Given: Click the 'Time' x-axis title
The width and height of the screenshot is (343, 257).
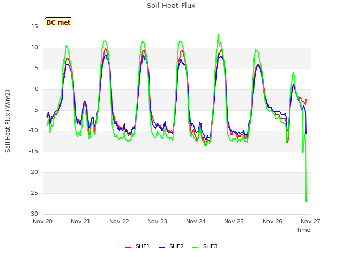Looking at the screenshot, I should 303,230.
